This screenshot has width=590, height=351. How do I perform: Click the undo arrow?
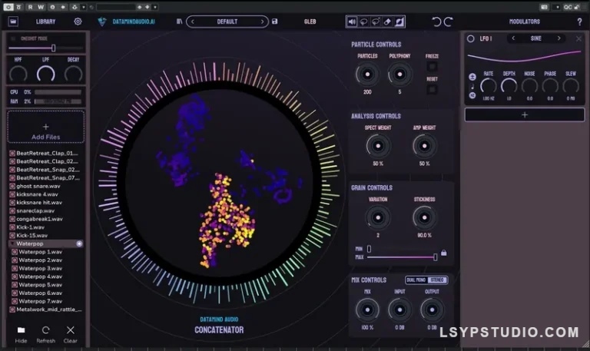[436, 22]
